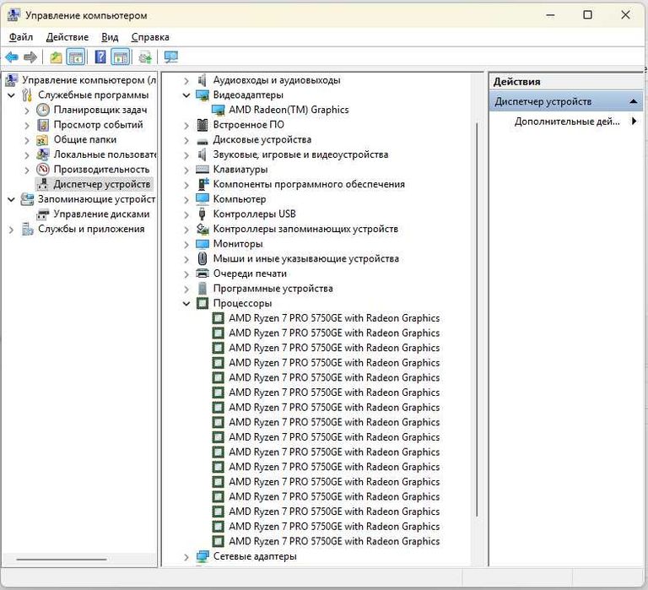The height and width of the screenshot is (590, 648).
Task: Click the Процессоры category icon
Action: coord(202,304)
